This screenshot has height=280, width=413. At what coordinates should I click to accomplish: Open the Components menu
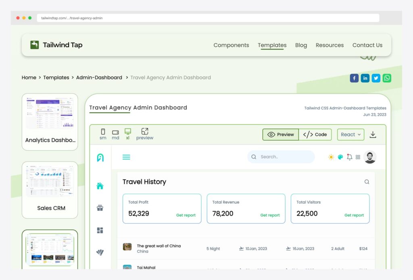(x=231, y=45)
